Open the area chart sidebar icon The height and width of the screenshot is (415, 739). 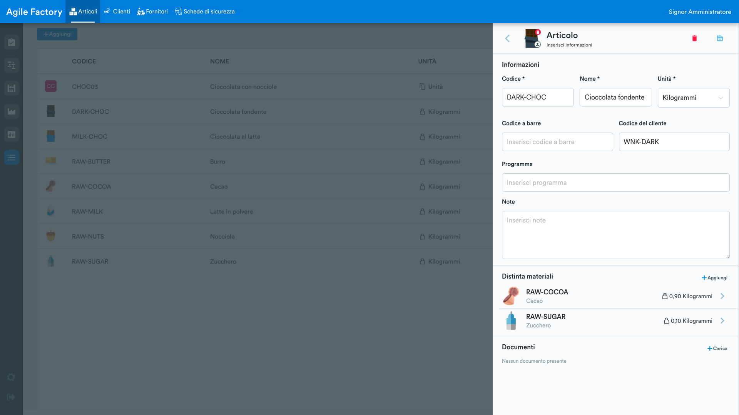[12, 111]
